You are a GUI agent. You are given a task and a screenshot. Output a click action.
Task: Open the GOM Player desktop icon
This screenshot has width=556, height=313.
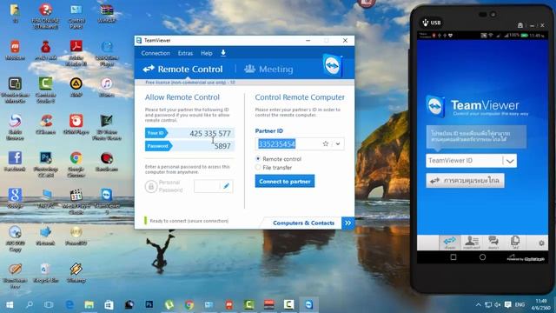76,124
